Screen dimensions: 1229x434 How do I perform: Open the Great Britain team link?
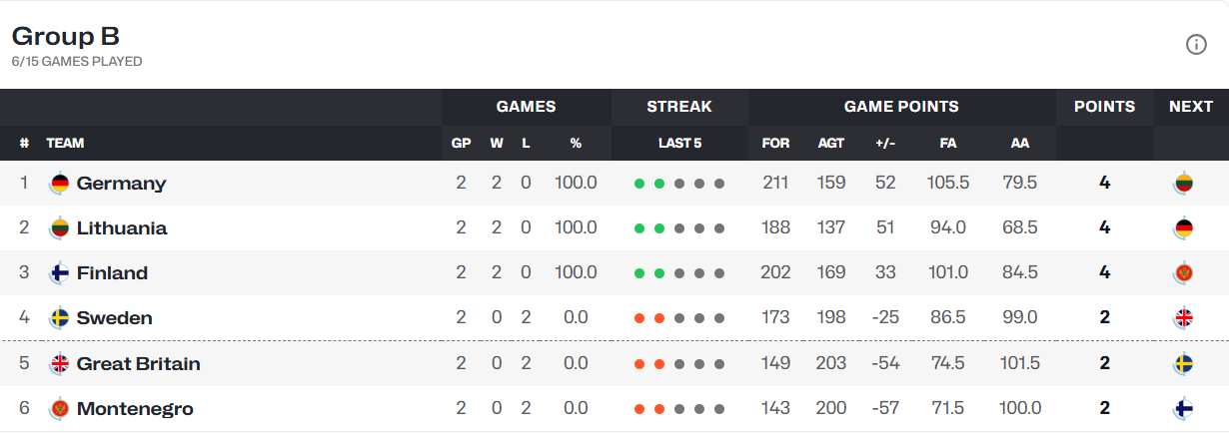point(139,363)
